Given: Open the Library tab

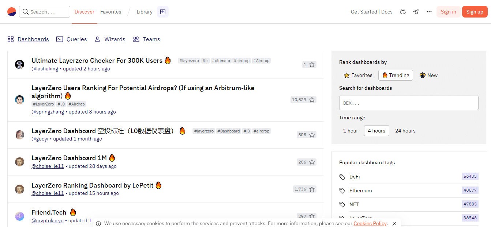Looking at the screenshot, I should click(144, 11).
